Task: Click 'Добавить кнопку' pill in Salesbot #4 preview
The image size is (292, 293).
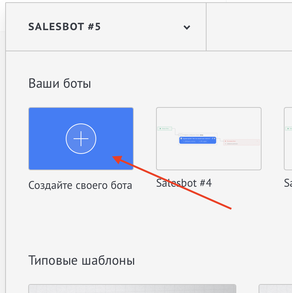Action: pyautogui.click(x=190, y=142)
